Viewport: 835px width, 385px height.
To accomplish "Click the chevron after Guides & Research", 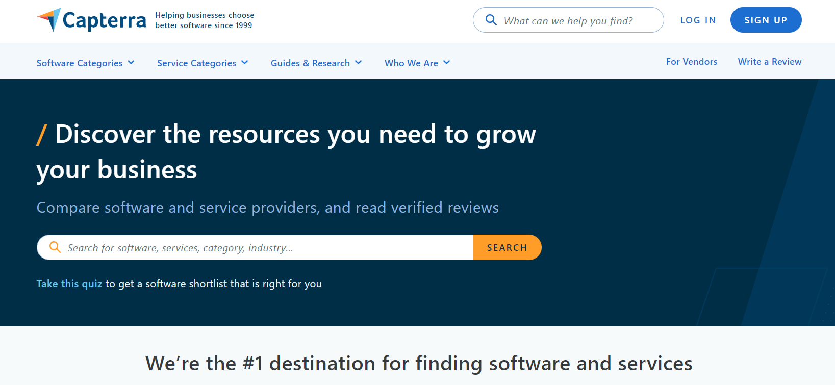I will (359, 63).
